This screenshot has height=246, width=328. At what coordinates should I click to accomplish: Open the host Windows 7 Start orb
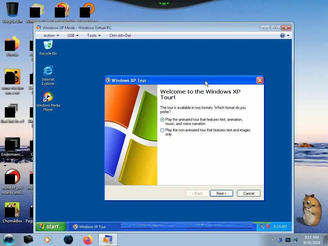[9, 240]
